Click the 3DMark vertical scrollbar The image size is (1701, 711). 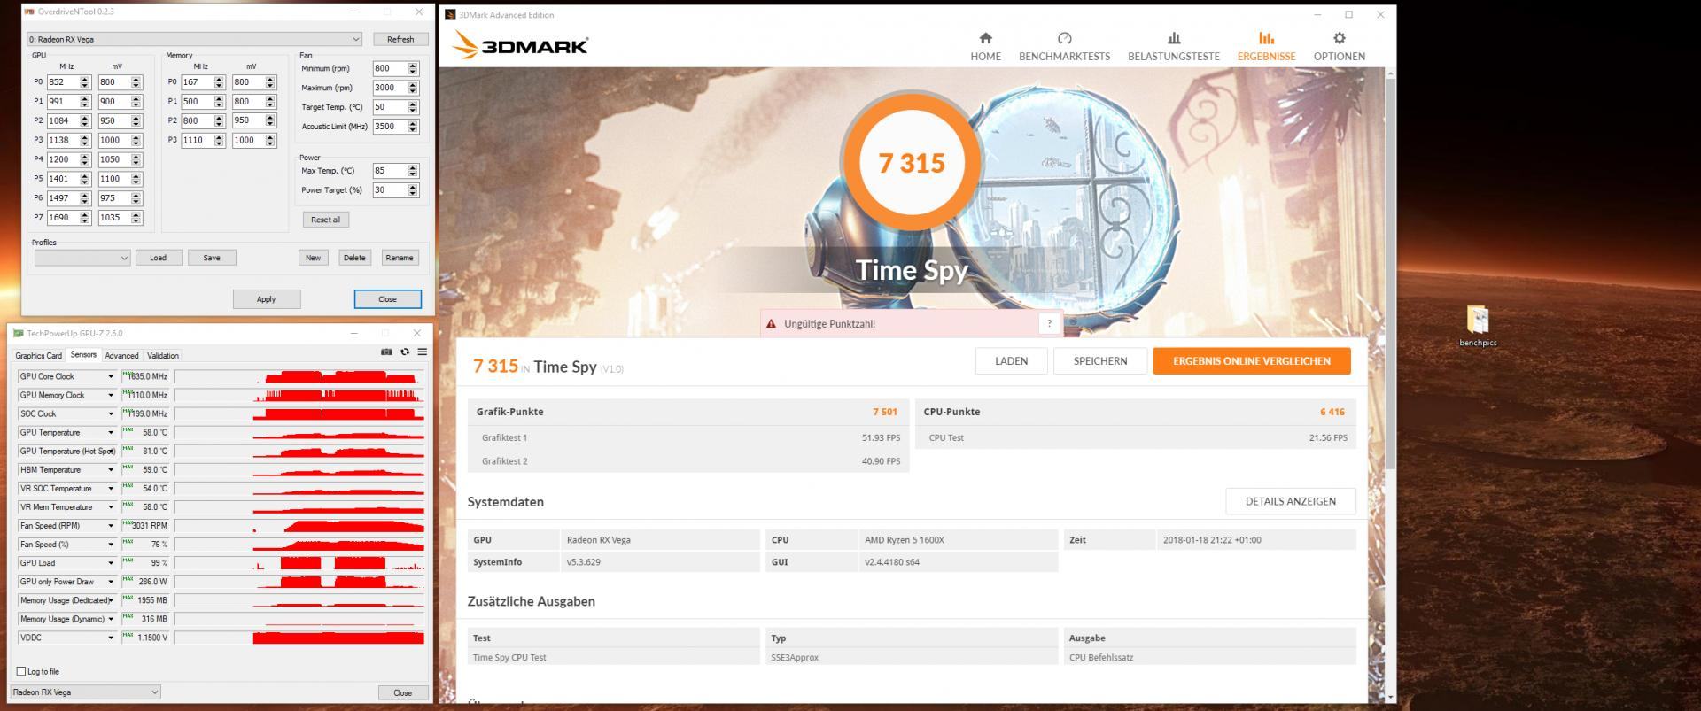(1390, 274)
